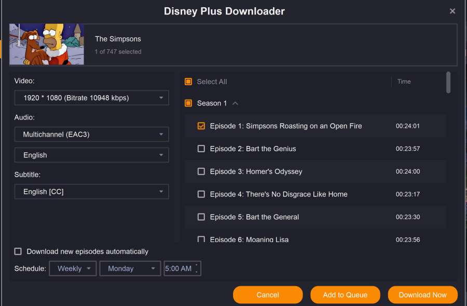Viewport: 467px width, 306px height.
Task: Open the video resolution dropdown
Action: tap(91, 98)
